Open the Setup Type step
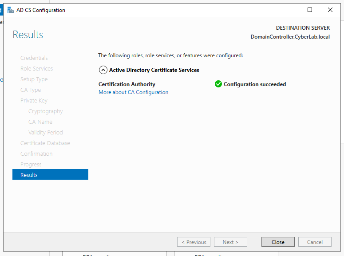The height and width of the screenshot is (256, 344). [34, 79]
